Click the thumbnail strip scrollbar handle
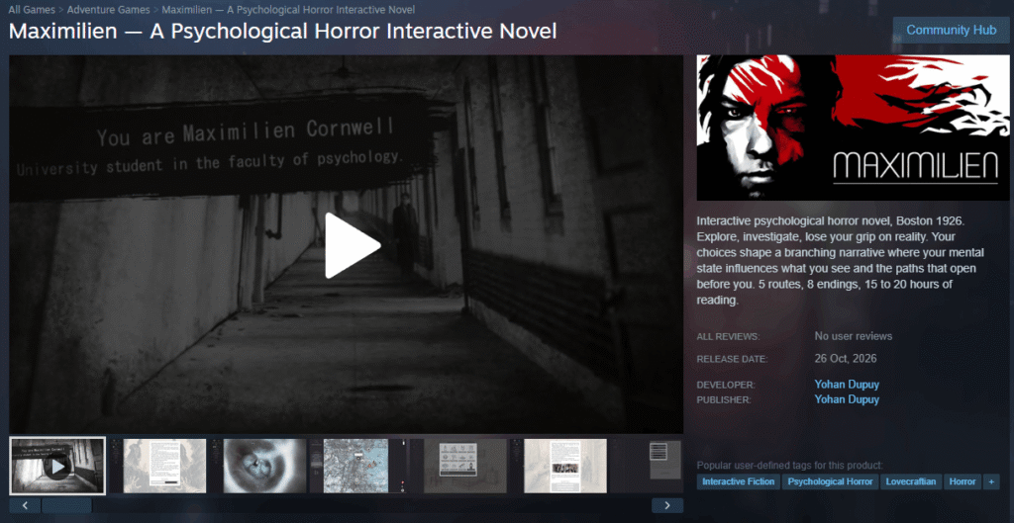 (x=66, y=505)
